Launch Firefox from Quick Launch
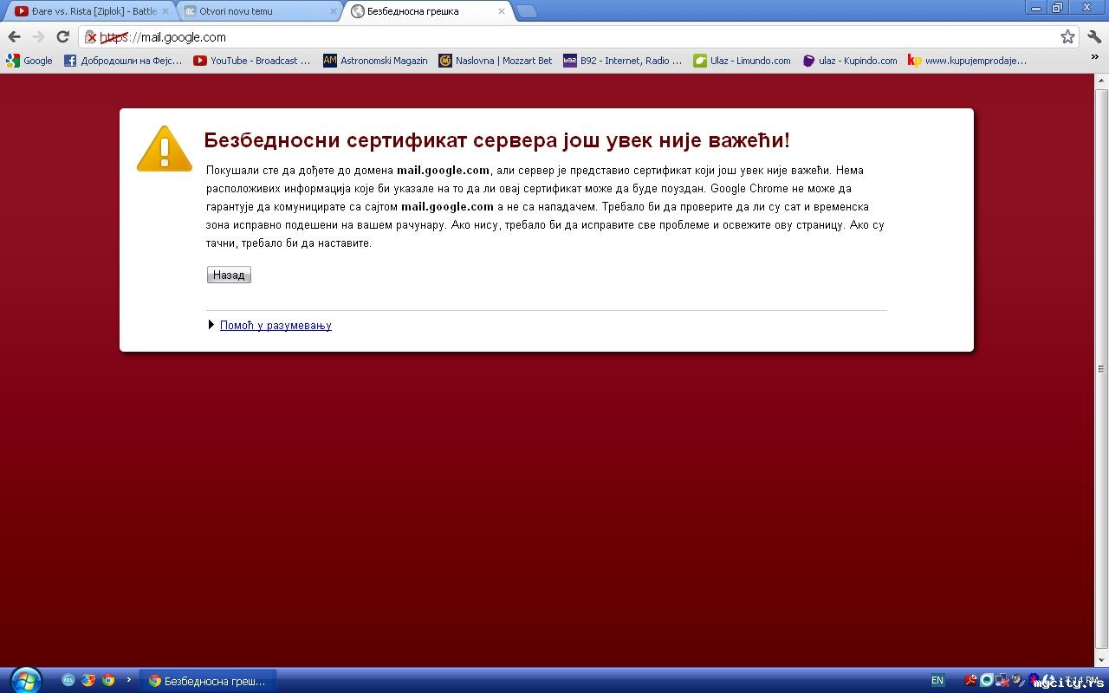The image size is (1109, 693). pos(88,680)
